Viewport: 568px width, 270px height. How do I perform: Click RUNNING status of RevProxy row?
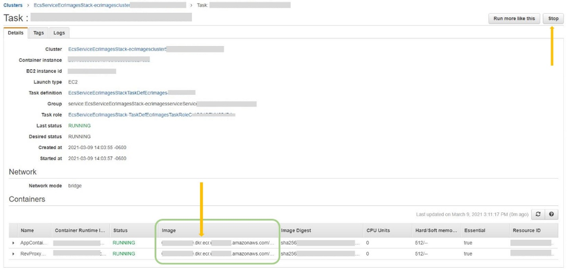click(124, 254)
